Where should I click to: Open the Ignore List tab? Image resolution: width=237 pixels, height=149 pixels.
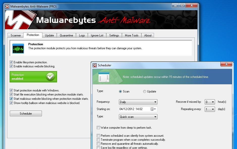click(97, 35)
